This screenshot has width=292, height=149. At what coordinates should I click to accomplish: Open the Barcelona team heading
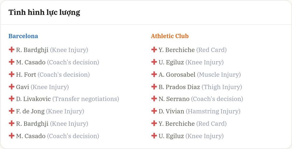(x=23, y=36)
